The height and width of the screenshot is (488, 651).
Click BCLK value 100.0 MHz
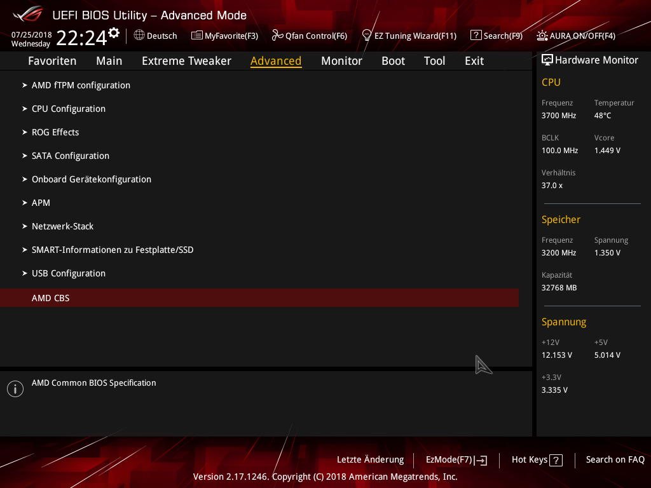click(x=559, y=151)
